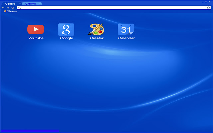
Task: Reload the page with the refresh icon
Action: coord(13,8)
